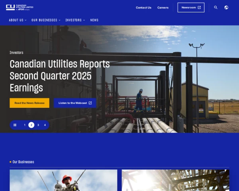Expand the About Us menu
Image resolution: width=239 pixels, height=191 pixels.
[x=18, y=20]
